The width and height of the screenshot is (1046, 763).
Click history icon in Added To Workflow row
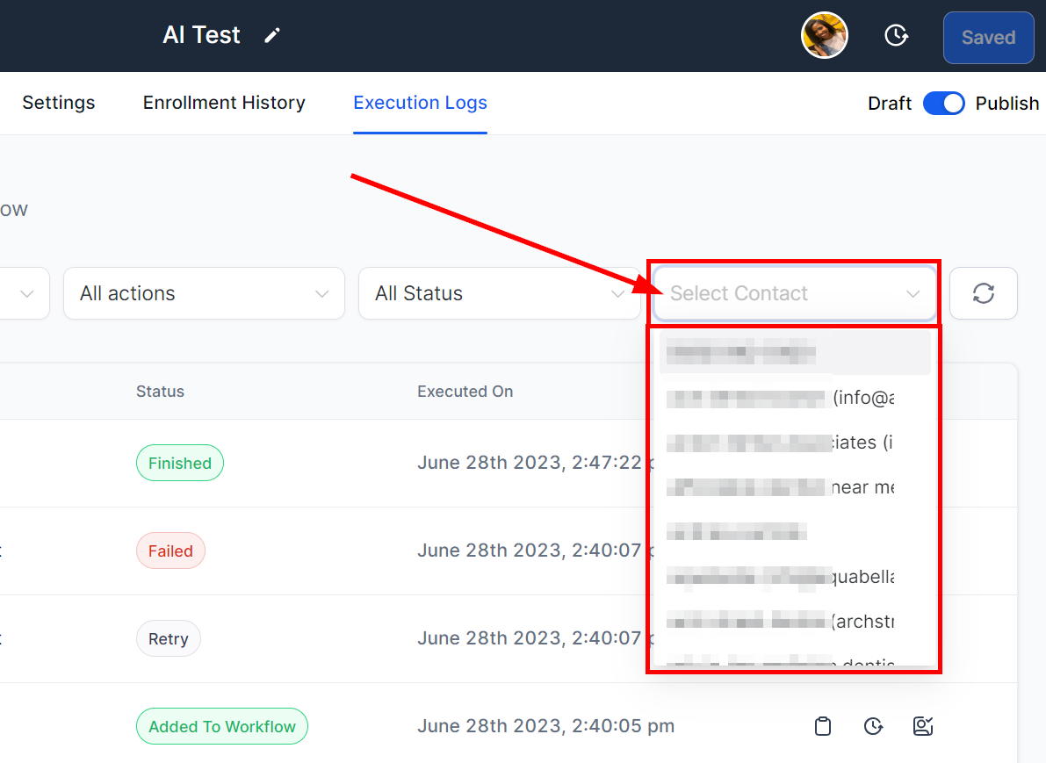coord(872,726)
